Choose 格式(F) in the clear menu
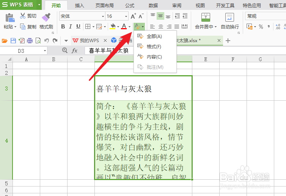 (x=155, y=47)
